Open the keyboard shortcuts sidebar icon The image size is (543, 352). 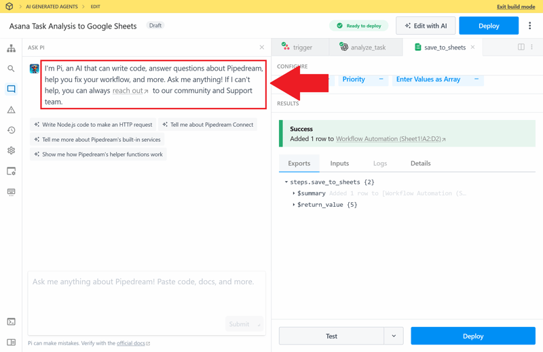click(11, 192)
